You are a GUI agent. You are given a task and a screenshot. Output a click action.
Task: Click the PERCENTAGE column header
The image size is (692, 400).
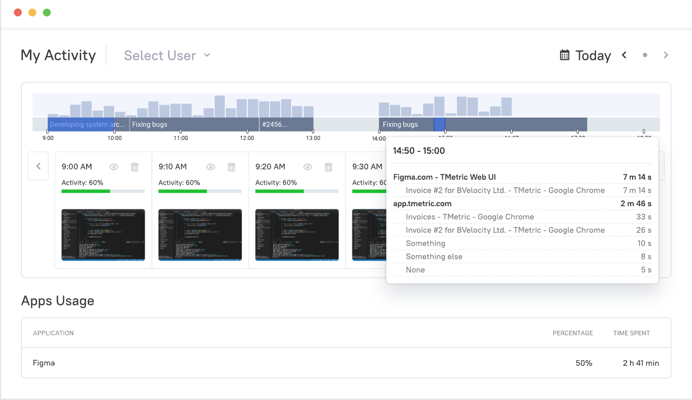click(x=573, y=333)
